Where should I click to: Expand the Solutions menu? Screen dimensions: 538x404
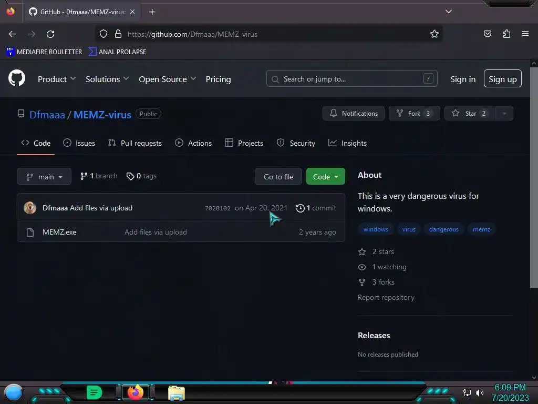pyautogui.click(x=107, y=79)
